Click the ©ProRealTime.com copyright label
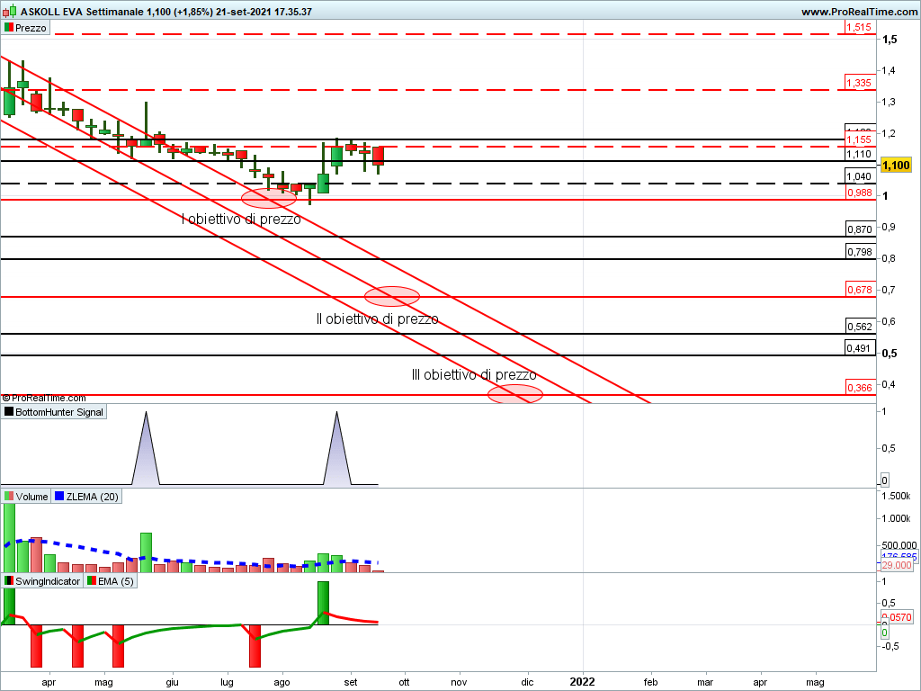 click(x=44, y=398)
